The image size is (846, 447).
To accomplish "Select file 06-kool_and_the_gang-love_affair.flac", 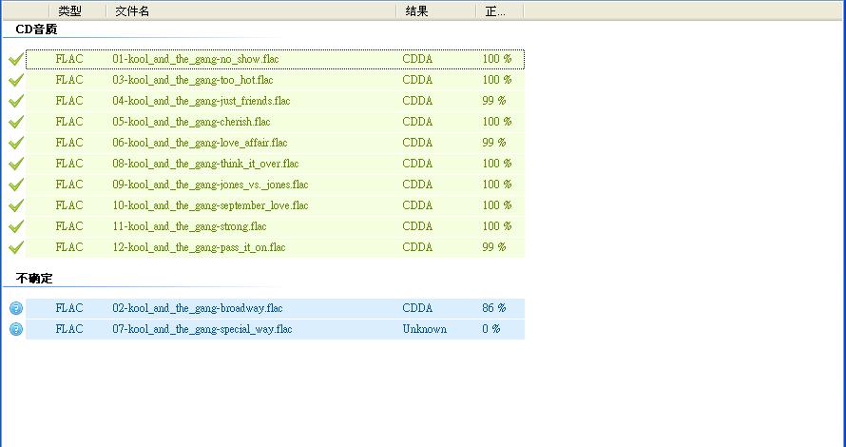I will (200, 143).
